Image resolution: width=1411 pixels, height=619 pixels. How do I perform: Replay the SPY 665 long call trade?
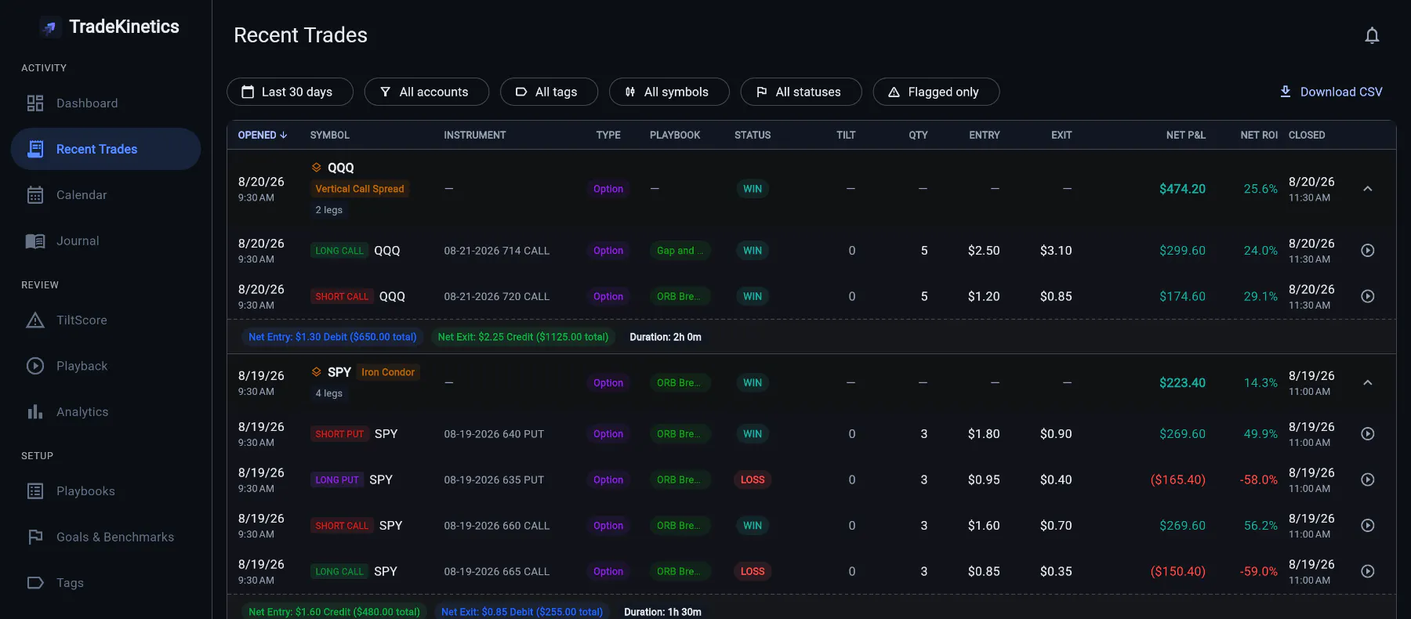(1368, 571)
